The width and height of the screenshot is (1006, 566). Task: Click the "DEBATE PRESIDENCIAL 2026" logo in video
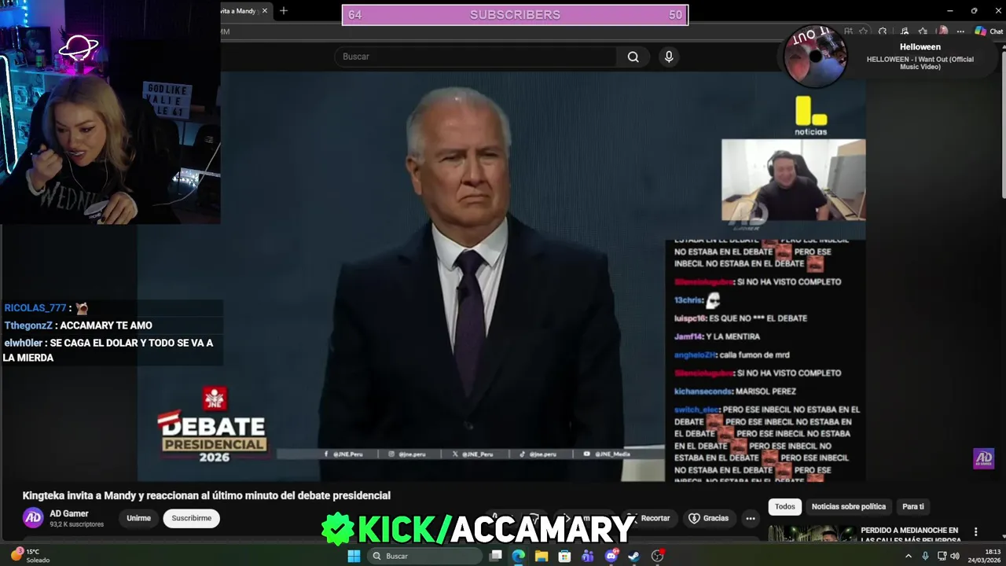[213, 424]
